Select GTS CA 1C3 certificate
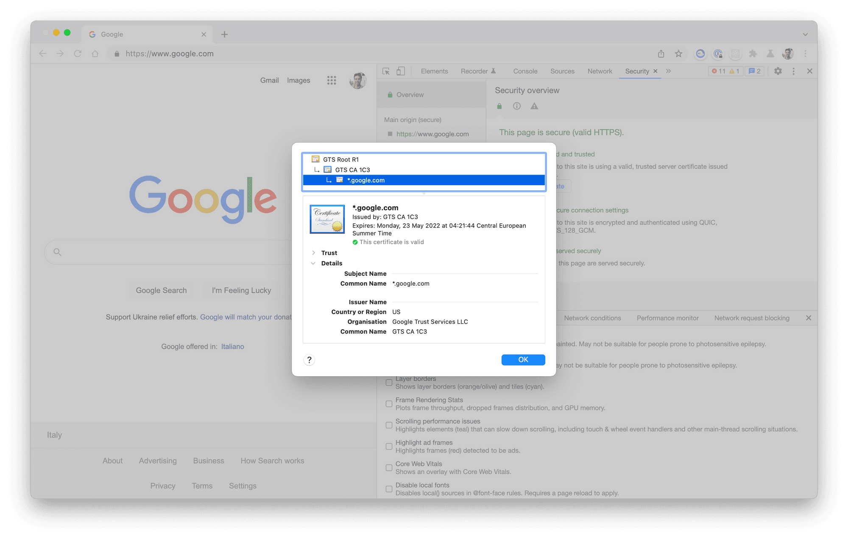This screenshot has width=848, height=539. pos(352,170)
